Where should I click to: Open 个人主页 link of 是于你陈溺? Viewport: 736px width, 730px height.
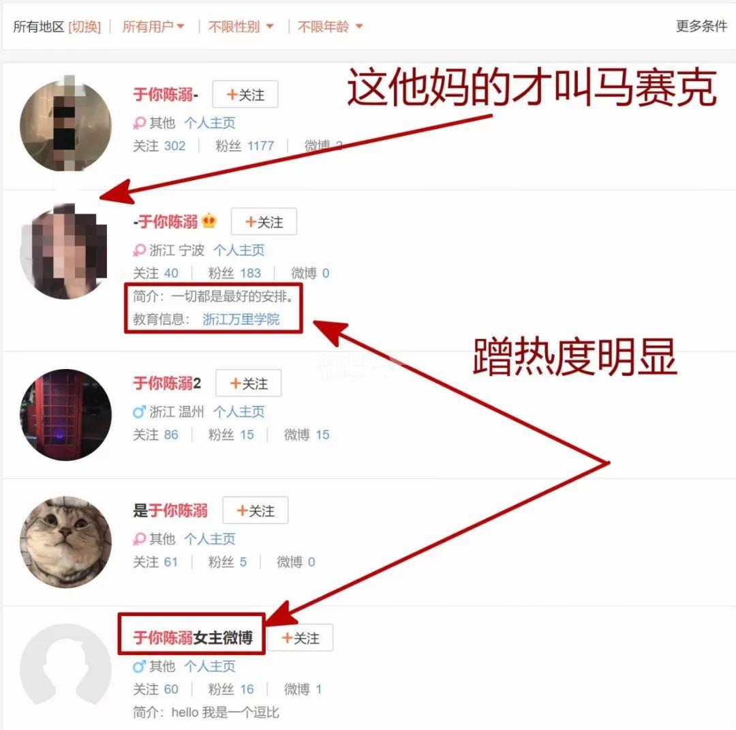209,539
